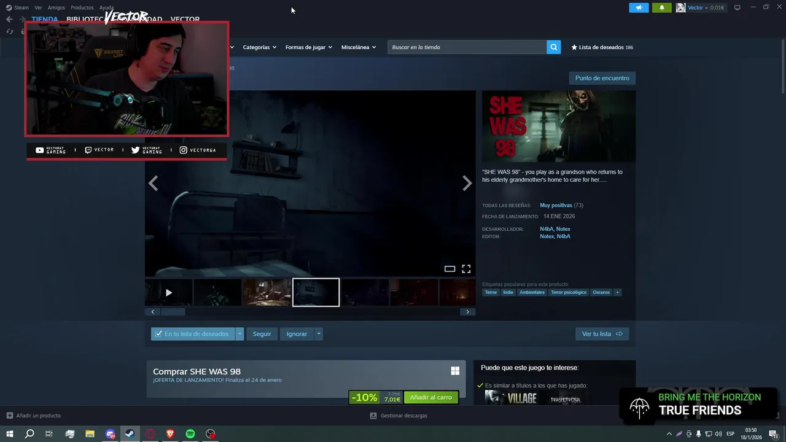
Task: Uncheck En tu lista de deseados
Action: click(193, 334)
